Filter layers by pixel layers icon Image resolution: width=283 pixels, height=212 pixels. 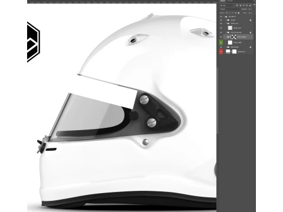[x=237, y=5]
